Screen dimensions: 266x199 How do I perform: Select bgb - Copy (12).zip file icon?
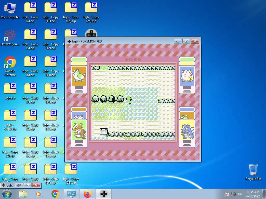(x=51, y=39)
